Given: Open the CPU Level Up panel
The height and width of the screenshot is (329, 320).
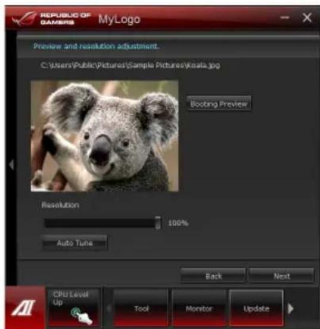Looking at the screenshot, I should tap(73, 308).
